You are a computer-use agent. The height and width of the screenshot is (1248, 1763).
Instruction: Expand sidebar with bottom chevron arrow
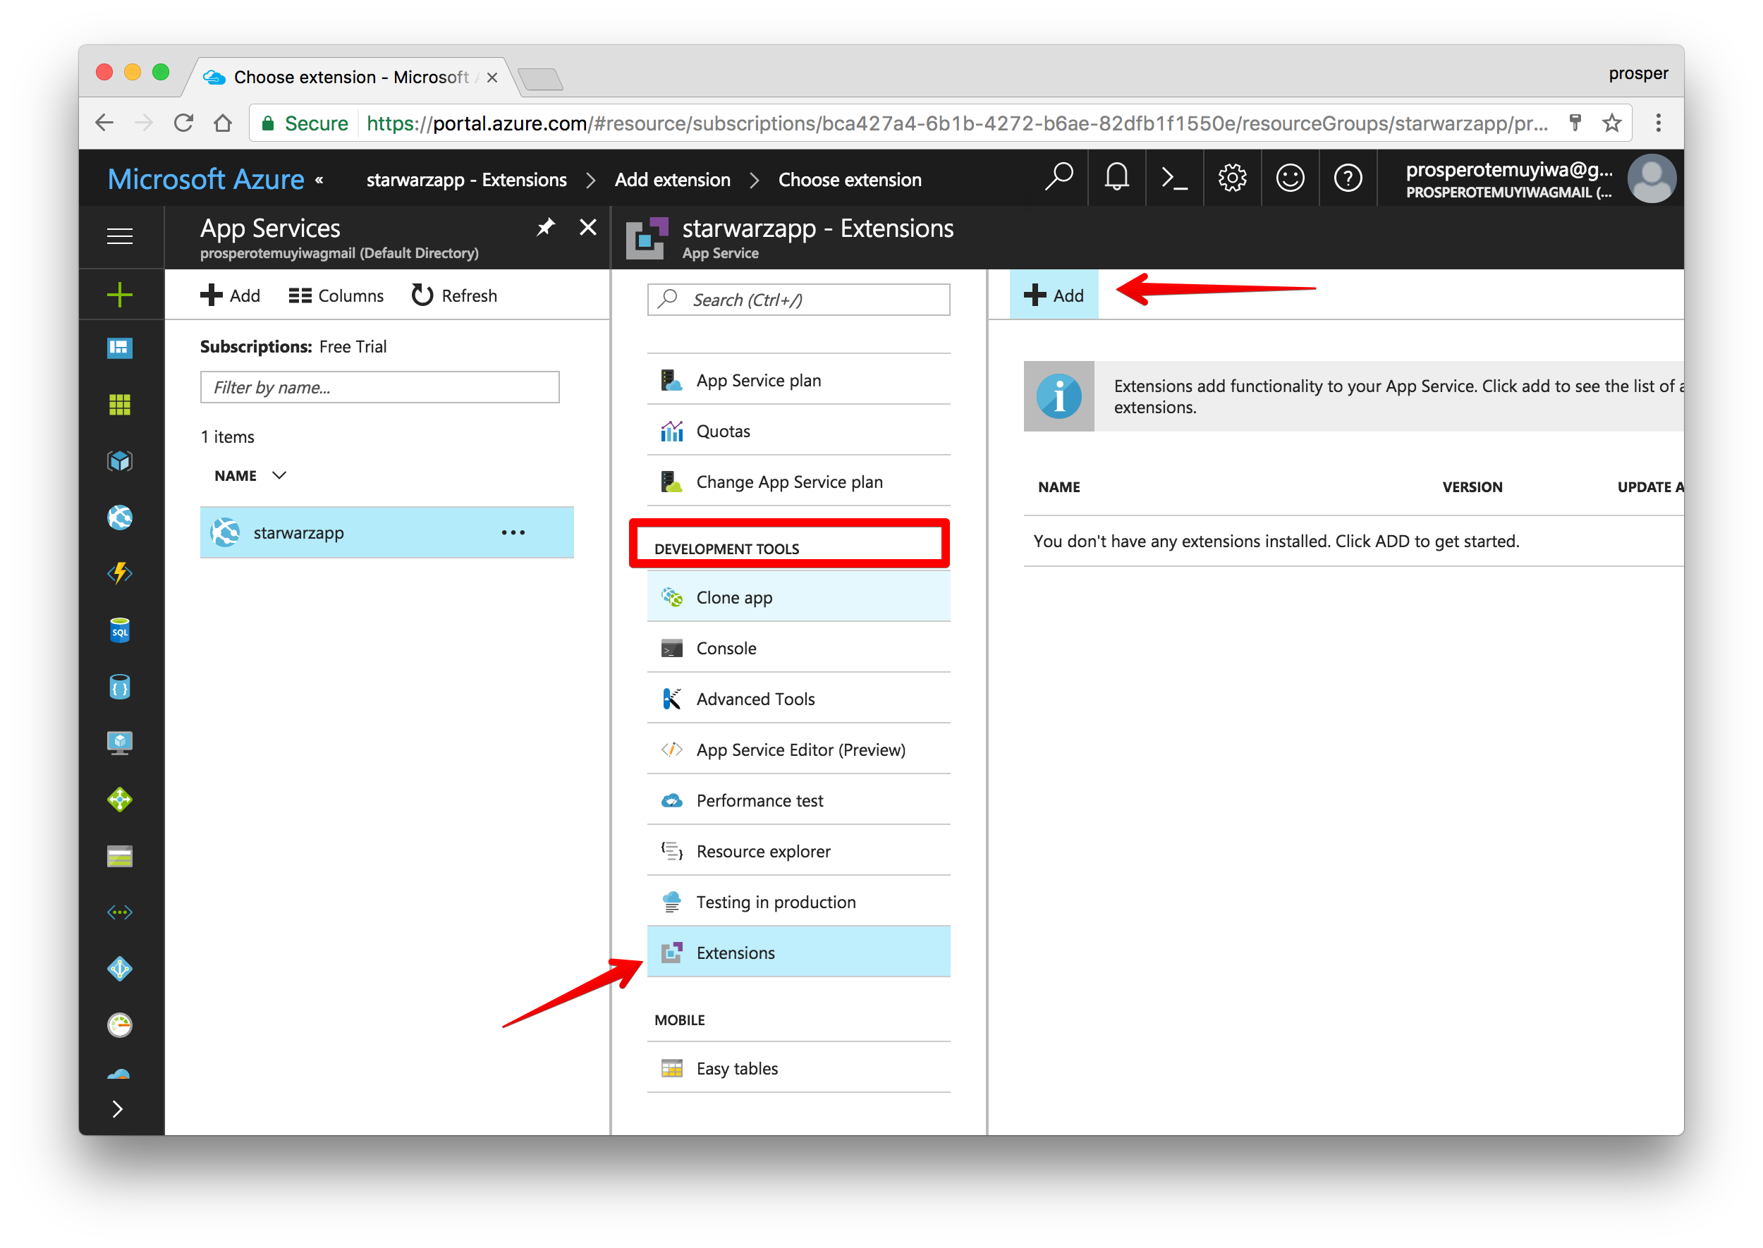[118, 1108]
